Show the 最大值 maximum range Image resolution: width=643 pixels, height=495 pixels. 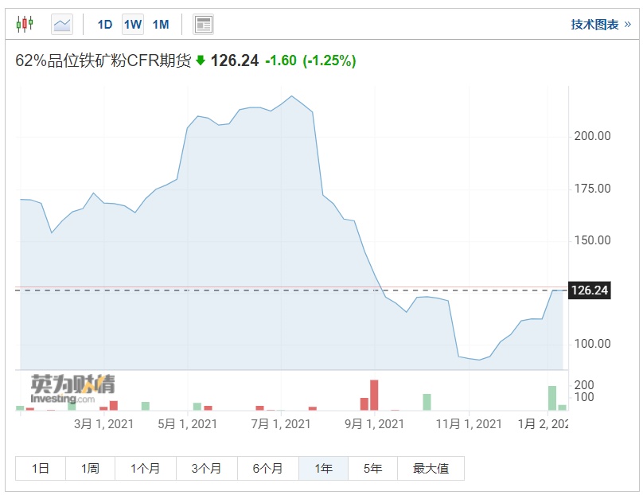click(x=431, y=468)
